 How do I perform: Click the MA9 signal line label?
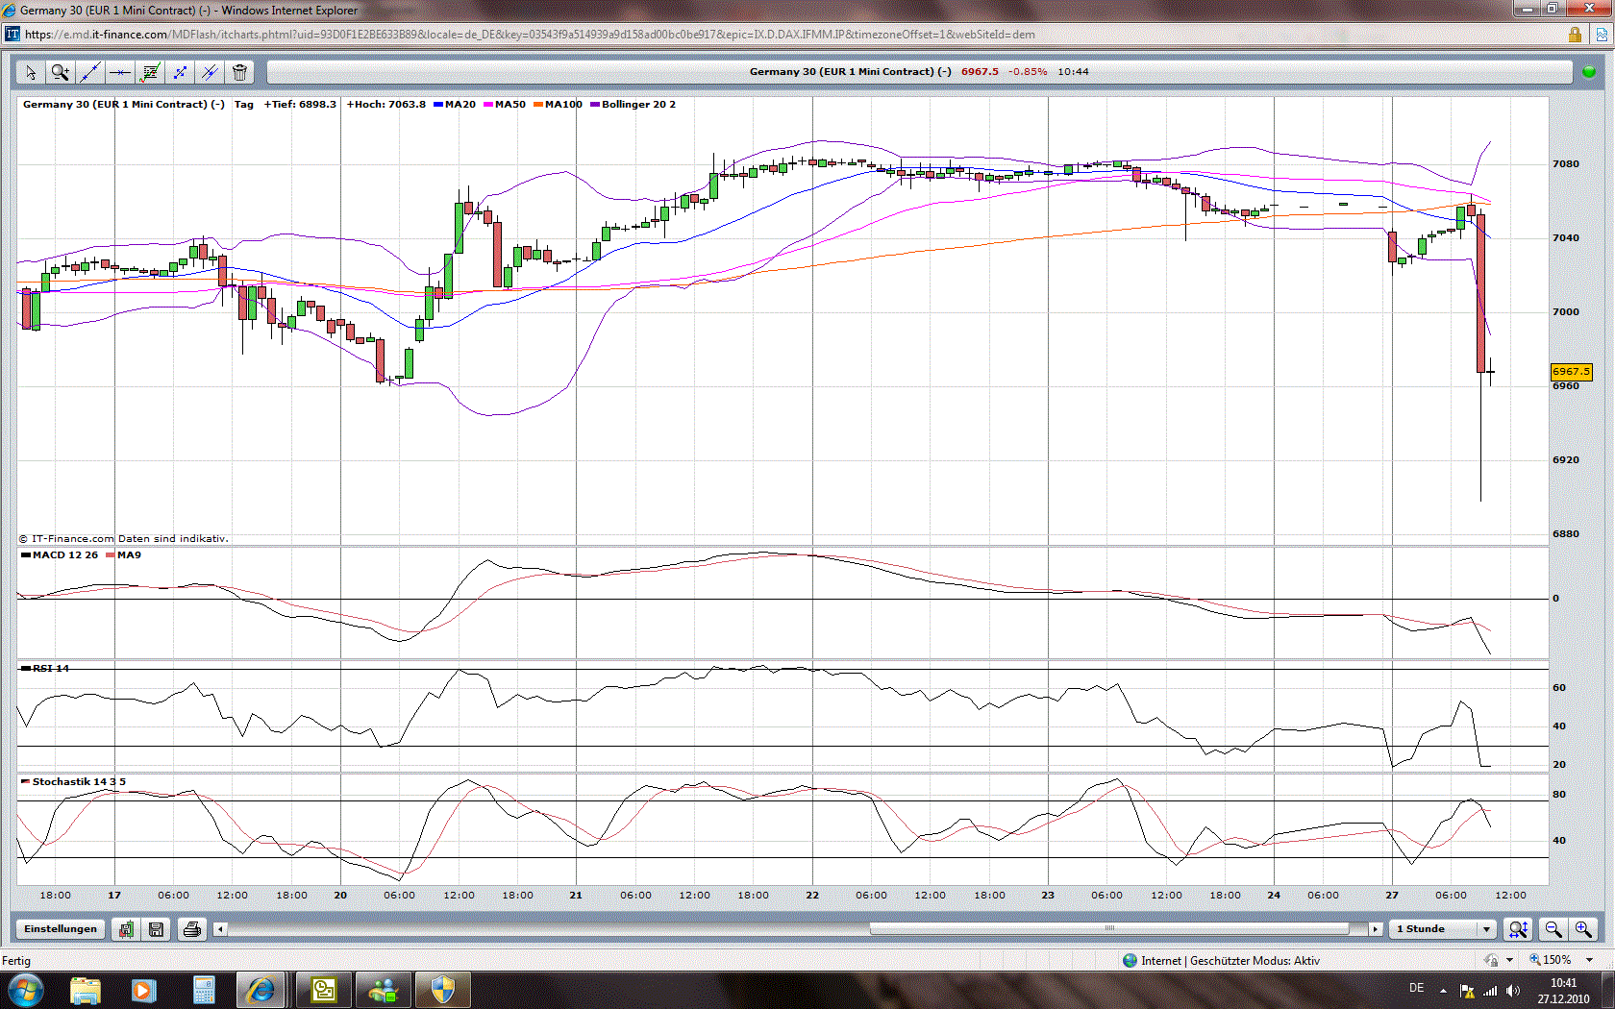(123, 555)
